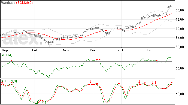Click the STO red sell arrow before December
The width and height of the screenshot is (188, 105).
coord(90,82)
